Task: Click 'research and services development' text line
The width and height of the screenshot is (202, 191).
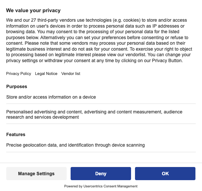Action: tap(42, 117)
